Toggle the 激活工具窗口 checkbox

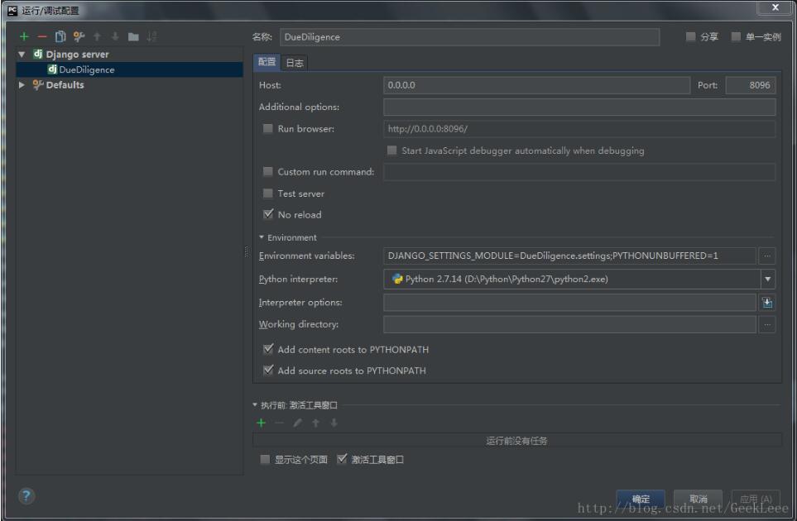point(342,459)
